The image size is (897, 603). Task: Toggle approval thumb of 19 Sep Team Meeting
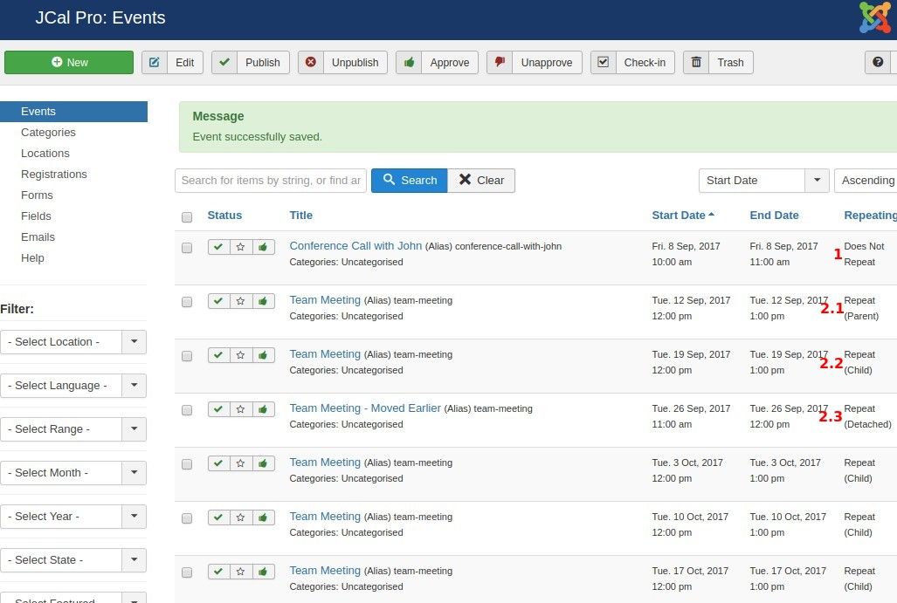263,355
